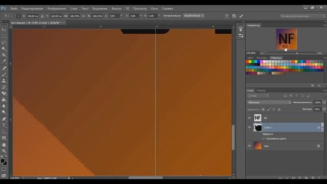This screenshot has width=327, height=184.
Task: Click the black foreground color swatch
Action: click(x=3, y=161)
